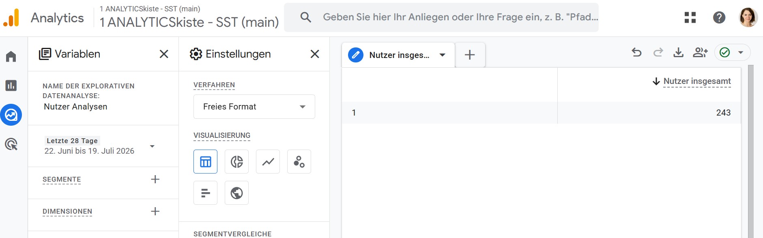
Task: Open the Explore nav icon
Action: 11,115
